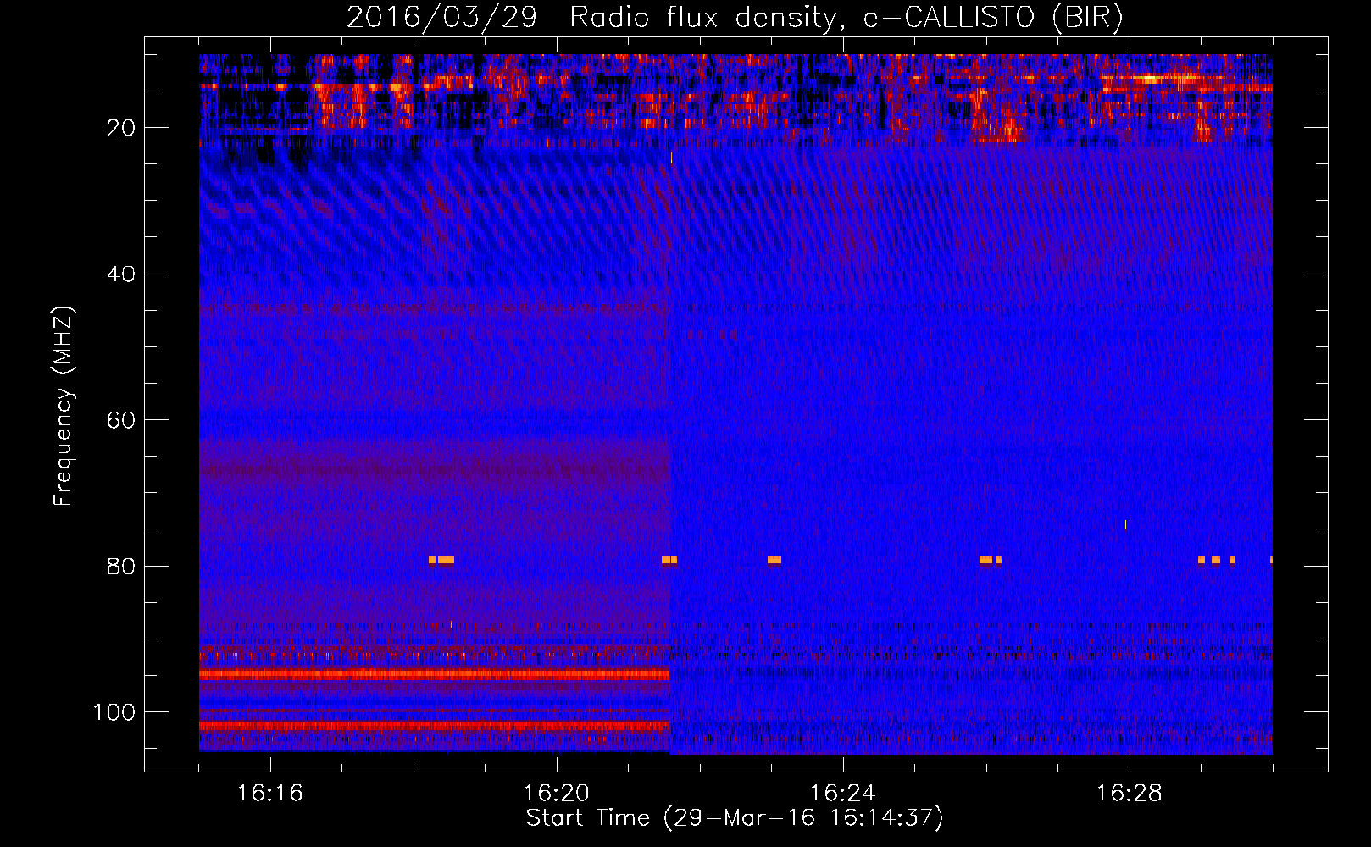The height and width of the screenshot is (847, 1371).
Task: Click the '16:20' time axis label
Action: pos(557,794)
